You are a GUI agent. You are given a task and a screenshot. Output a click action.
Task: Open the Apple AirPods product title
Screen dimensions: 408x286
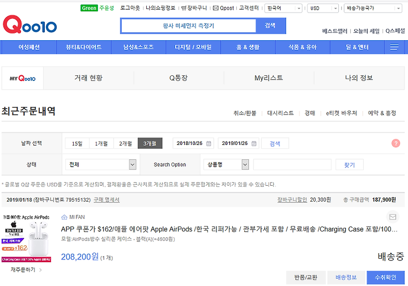click(x=229, y=229)
